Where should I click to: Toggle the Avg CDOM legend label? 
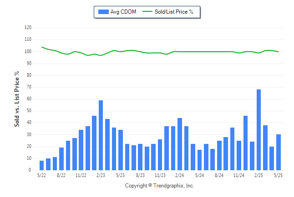click(x=123, y=12)
